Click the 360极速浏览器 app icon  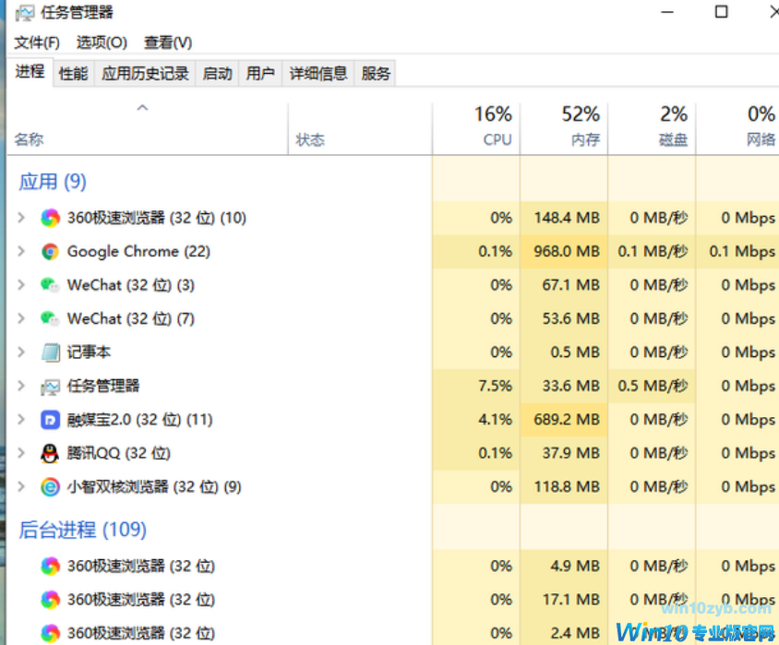pos(50,218)
